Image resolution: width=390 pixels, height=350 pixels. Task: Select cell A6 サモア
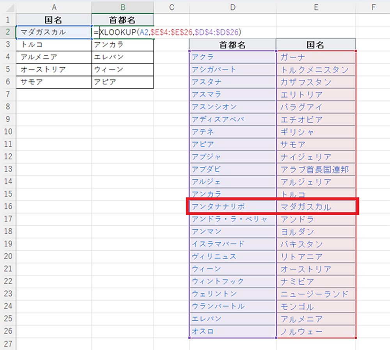[54, 82]
